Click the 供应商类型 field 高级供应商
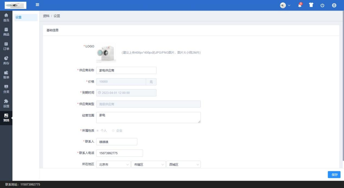This screenshot has height=188, width=344. coord(148,104)
